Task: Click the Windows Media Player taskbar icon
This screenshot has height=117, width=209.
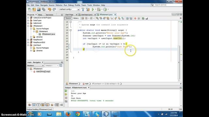Action: point(40,114)
